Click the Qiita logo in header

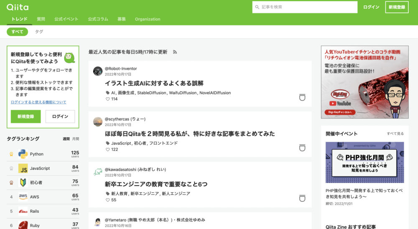point(18,7)
